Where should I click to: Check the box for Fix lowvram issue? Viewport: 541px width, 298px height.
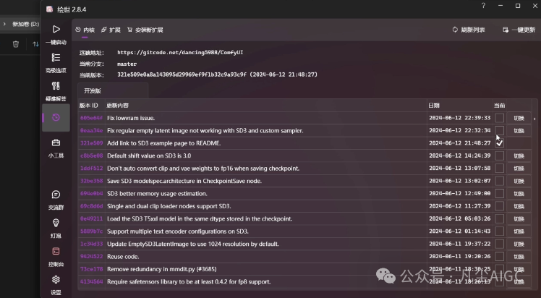coord(499,118)
